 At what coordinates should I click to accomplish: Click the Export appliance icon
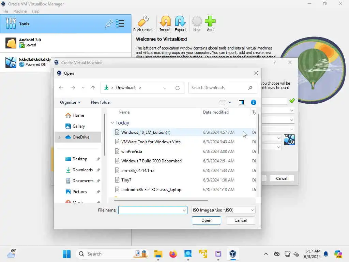pyautogui.click(x=180, y=24)
